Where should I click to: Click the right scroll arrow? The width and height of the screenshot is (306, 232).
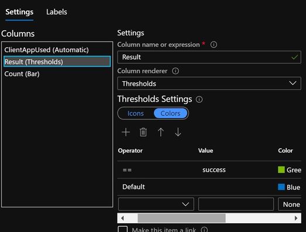(296, 218)
